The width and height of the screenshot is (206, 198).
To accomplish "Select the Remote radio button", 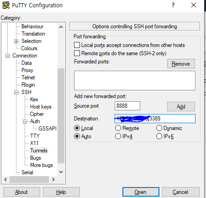I will 118,128.
